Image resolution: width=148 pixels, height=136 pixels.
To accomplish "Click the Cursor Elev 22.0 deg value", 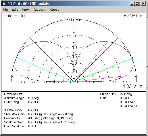I will point(126,94).
